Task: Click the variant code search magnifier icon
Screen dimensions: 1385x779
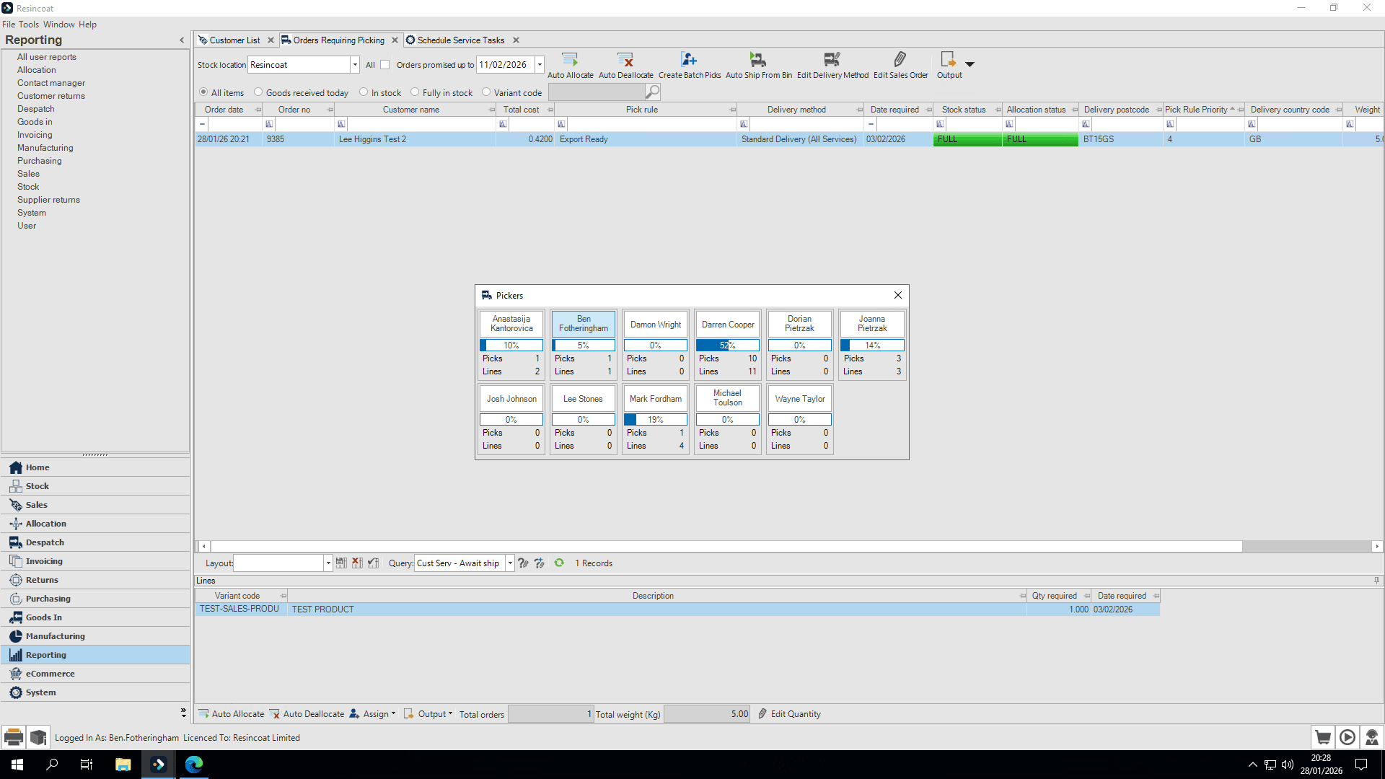Action: [x=652, y=92]
